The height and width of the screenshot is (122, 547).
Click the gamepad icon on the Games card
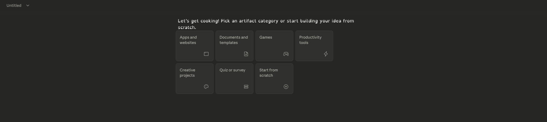coord(286,54)
